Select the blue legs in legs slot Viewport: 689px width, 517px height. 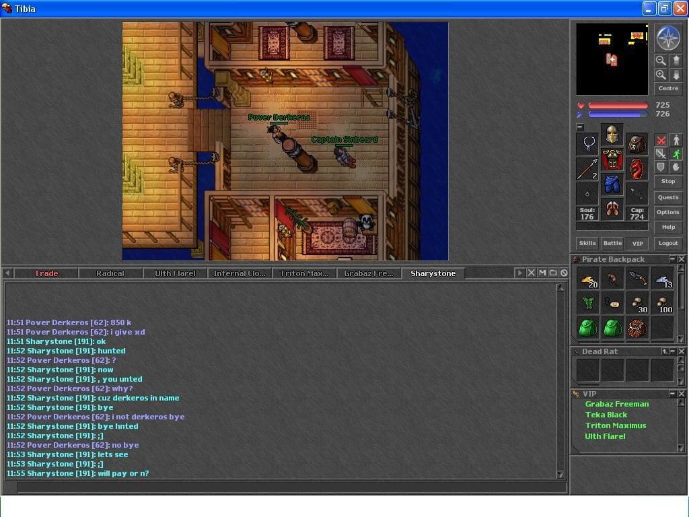click(x=612, y=184)
